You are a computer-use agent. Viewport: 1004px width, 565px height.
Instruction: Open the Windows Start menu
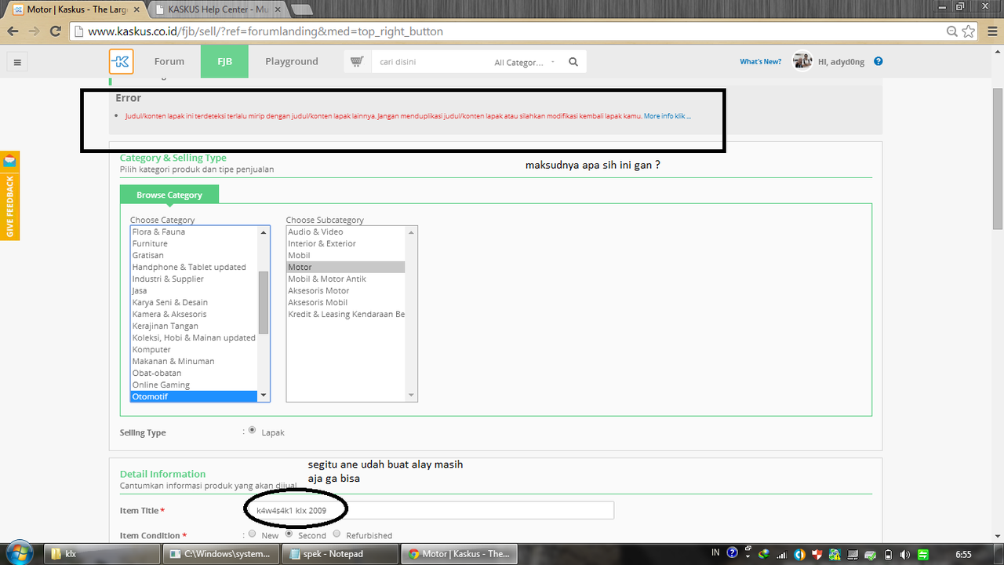(19, 552)
